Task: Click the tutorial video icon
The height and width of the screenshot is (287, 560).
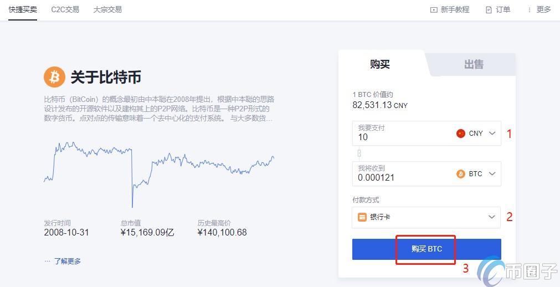Action: (434, 10)
